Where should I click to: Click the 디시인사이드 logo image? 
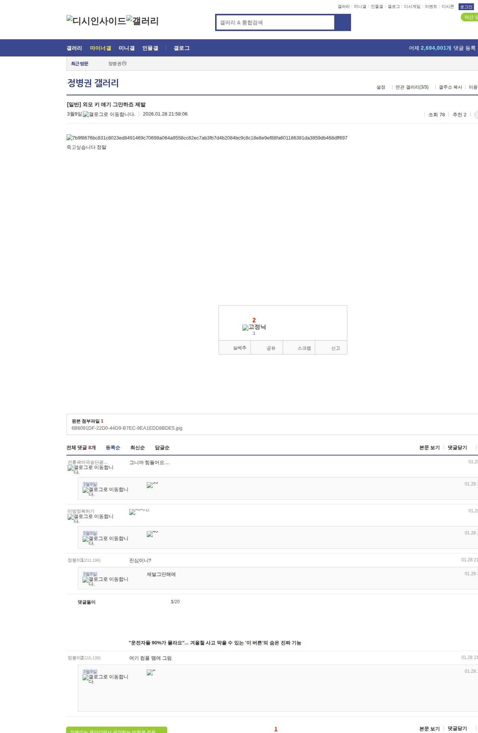pyautogui.click(x=96, y=21)
